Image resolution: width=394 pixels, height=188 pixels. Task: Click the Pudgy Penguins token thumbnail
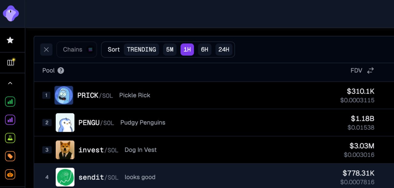(65, 123)
